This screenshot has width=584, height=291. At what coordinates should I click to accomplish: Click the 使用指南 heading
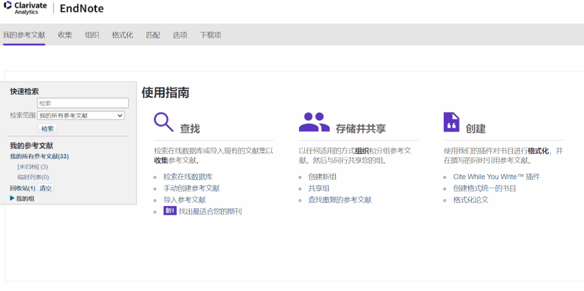tap(165, 93)
